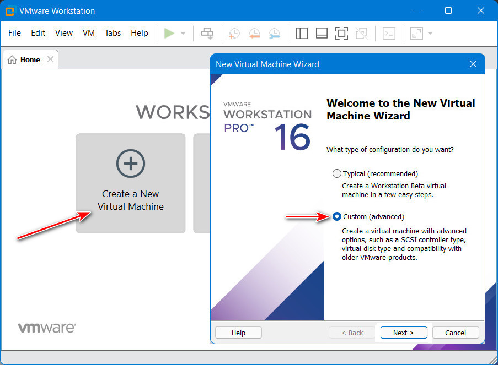This screenshot has width=498, height=365.
Task: Click the Unity mode toolbar icon
Action: point(361,33)
